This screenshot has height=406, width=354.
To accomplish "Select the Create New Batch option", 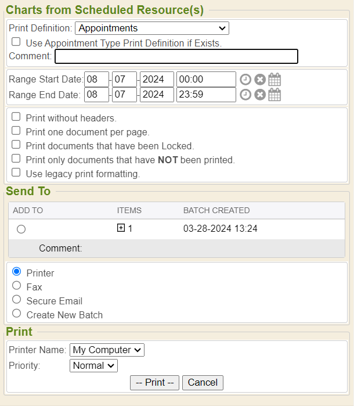I will pyautogui.click(x=16, y=314).
